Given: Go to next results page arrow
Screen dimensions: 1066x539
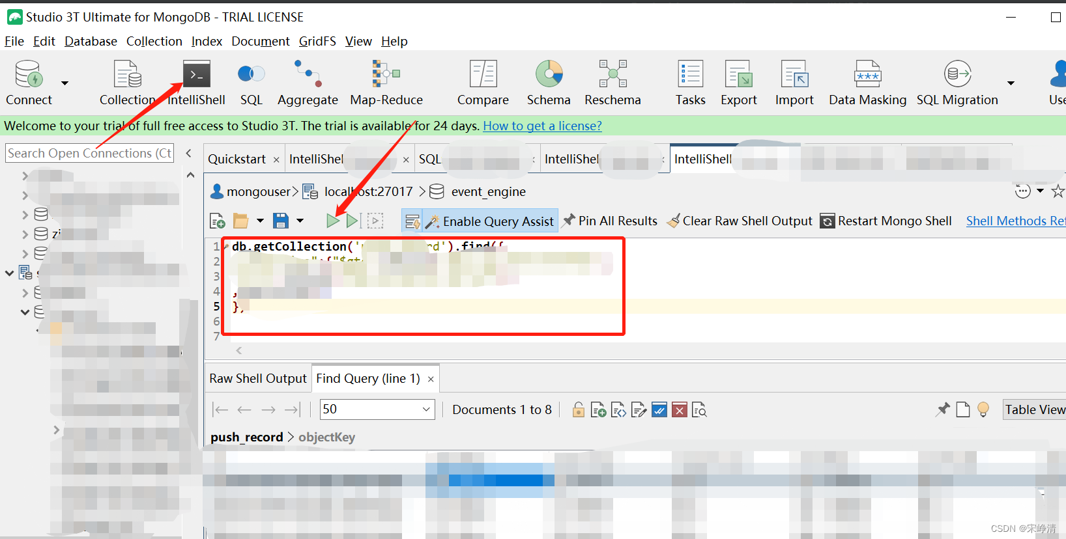Looking at the screenshot, I should 268,409.
